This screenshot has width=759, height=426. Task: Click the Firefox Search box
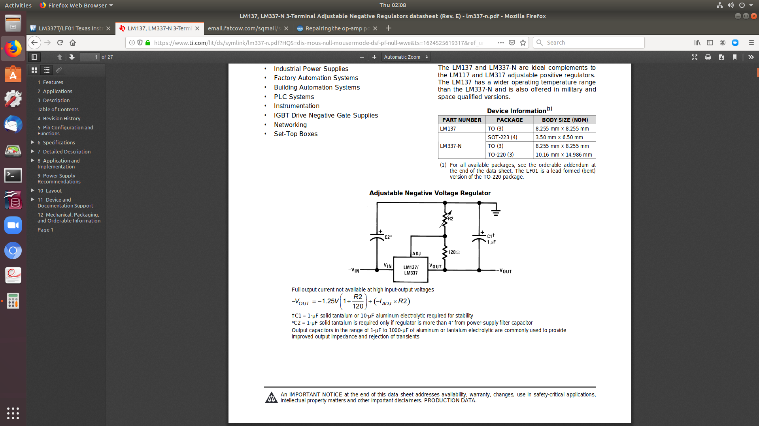(x=589, y=43)
